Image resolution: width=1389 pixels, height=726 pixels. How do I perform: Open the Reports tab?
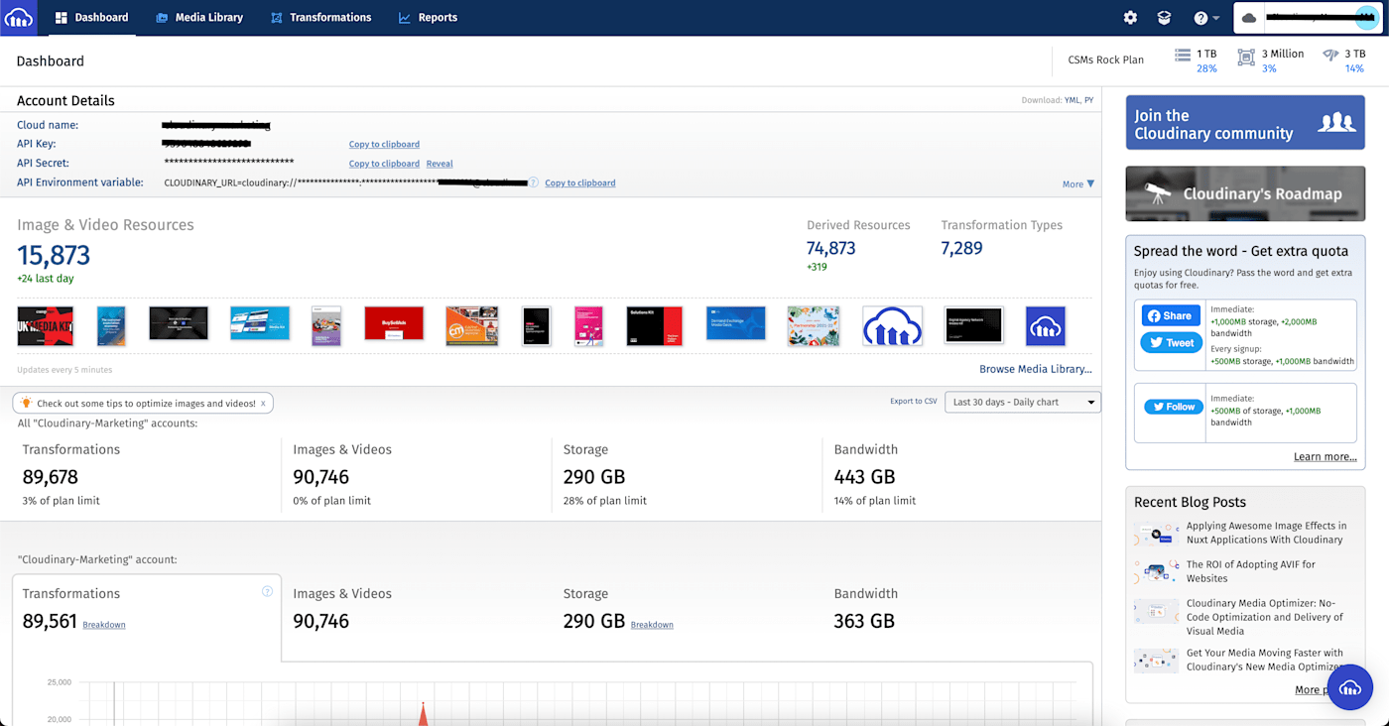coord(428,18)
